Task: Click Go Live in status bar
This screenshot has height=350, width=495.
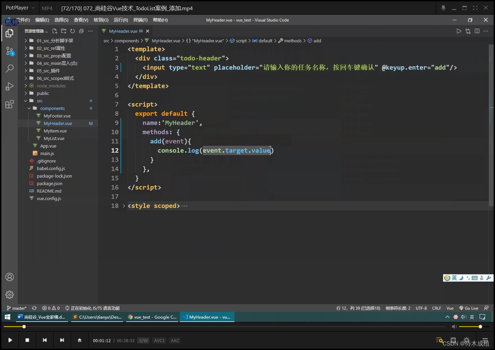Action: click(x=469, y=308)
